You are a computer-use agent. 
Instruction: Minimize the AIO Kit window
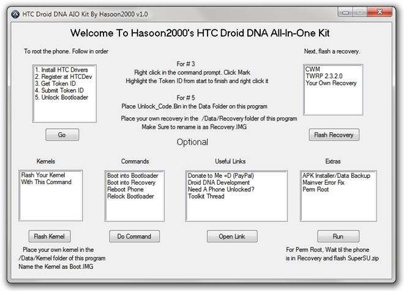coord(345,12)
